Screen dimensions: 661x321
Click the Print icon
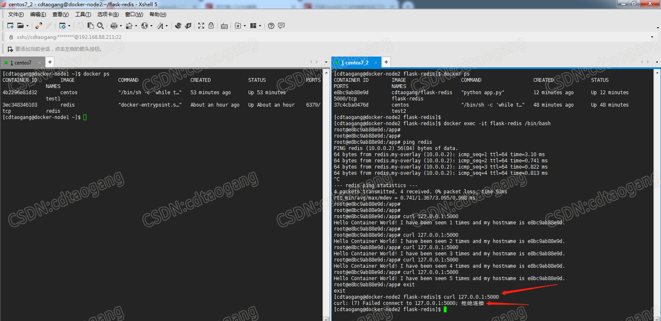114,26
